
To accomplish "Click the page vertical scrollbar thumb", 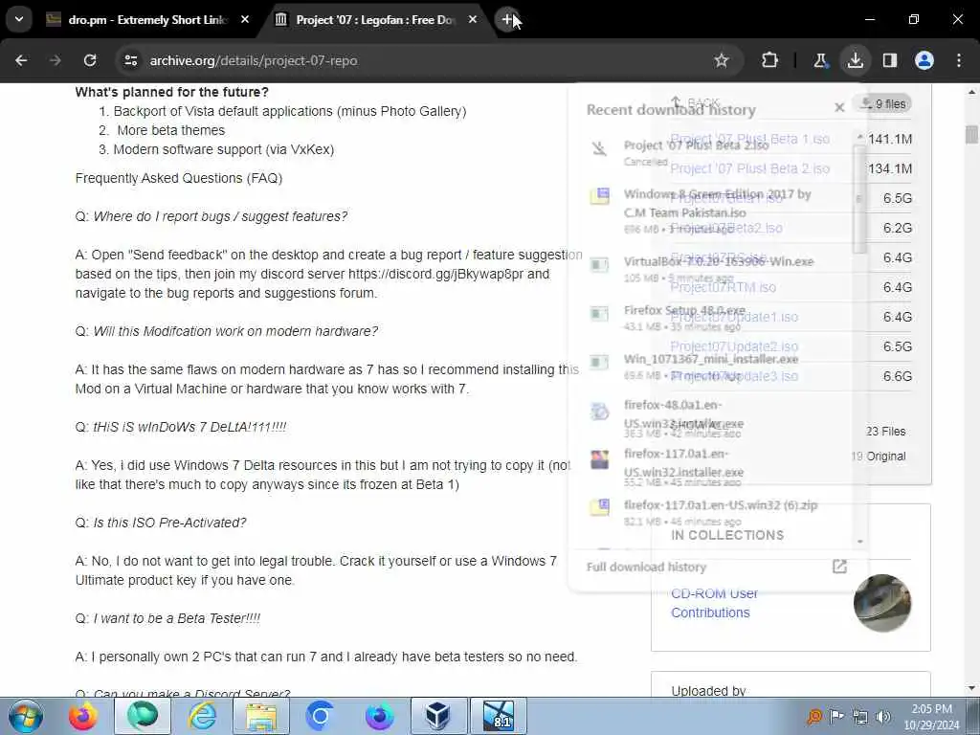I will [971, 134].
